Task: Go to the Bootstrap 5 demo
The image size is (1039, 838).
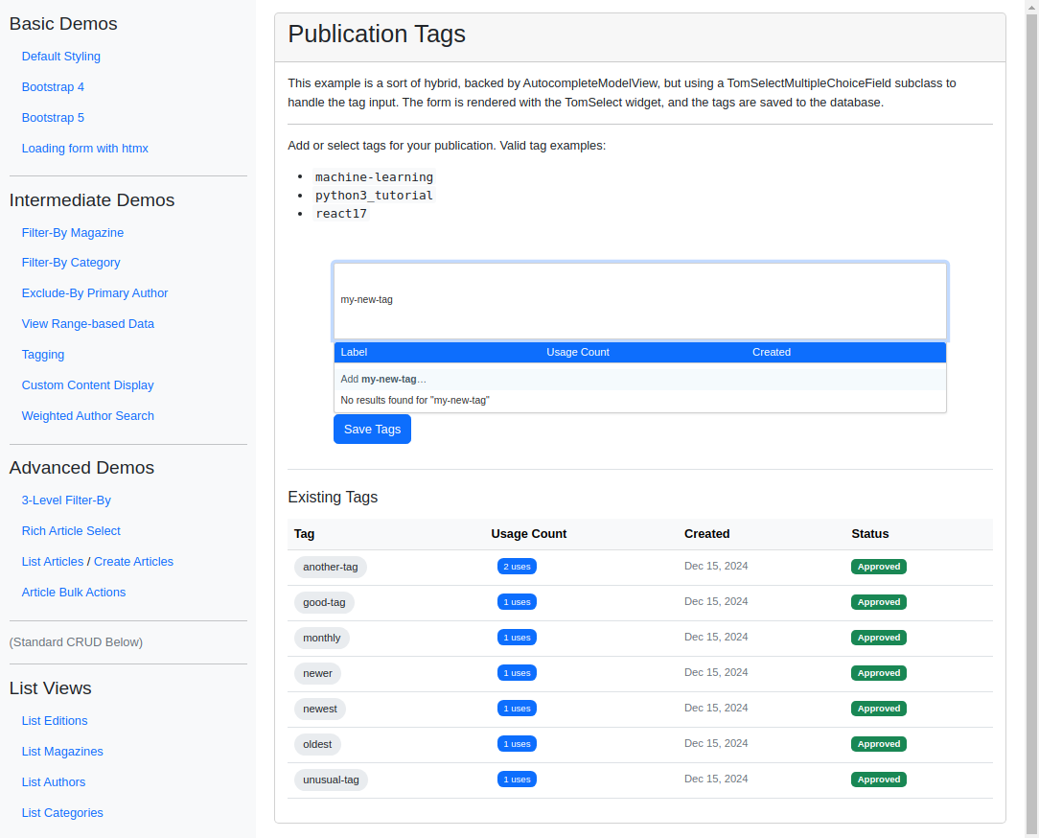Action: pos(53,117)
